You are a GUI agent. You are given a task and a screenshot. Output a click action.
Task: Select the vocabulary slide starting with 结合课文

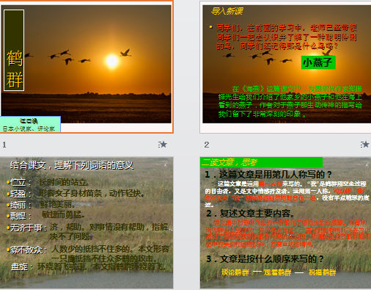pos(87,222)
